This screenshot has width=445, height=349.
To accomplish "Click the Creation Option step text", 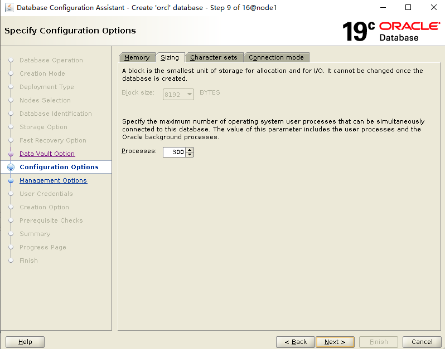I will [44, 207].
